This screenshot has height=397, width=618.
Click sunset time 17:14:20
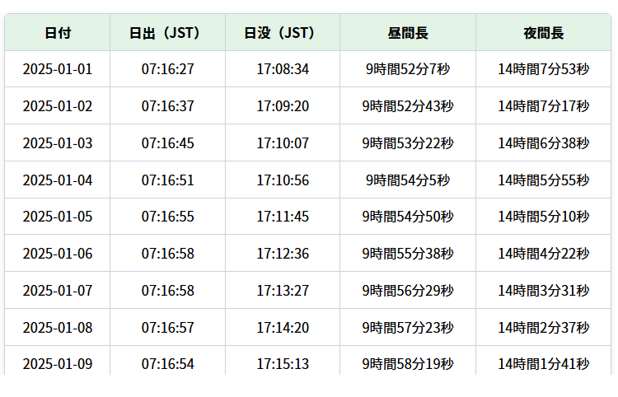[x=283, y=328]
